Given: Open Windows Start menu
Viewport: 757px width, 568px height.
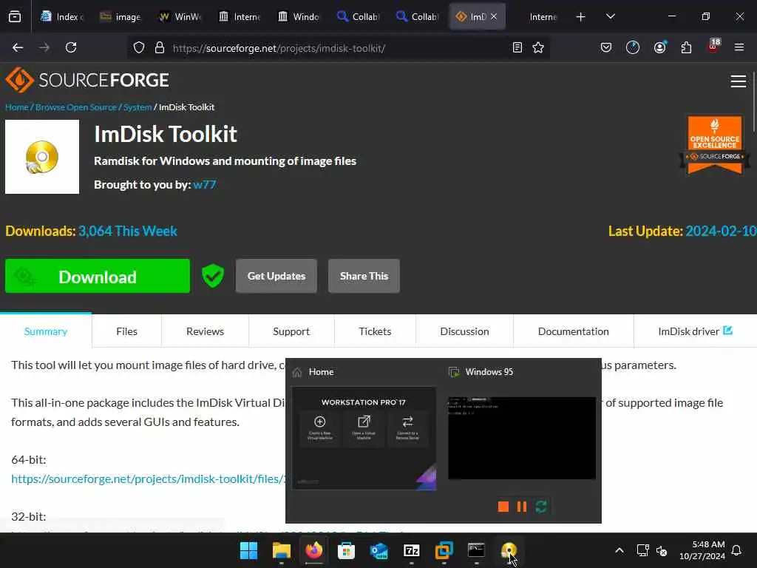Looking at the screenshot, I should click(249, 550).
